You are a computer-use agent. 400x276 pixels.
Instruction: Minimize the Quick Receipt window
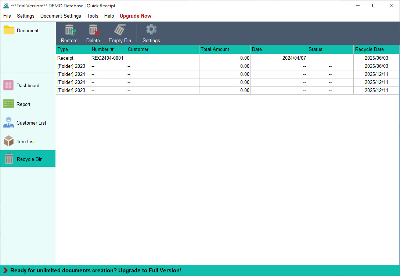[358, 5]
